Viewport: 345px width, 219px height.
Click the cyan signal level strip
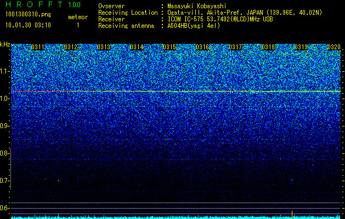[176, 217]
